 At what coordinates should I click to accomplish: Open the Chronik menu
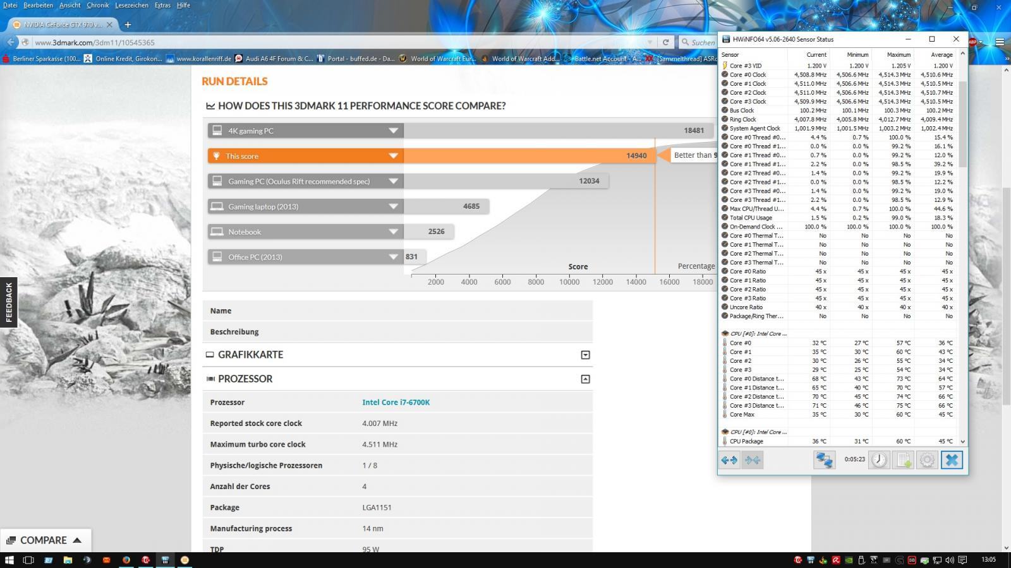coord(98,5)
